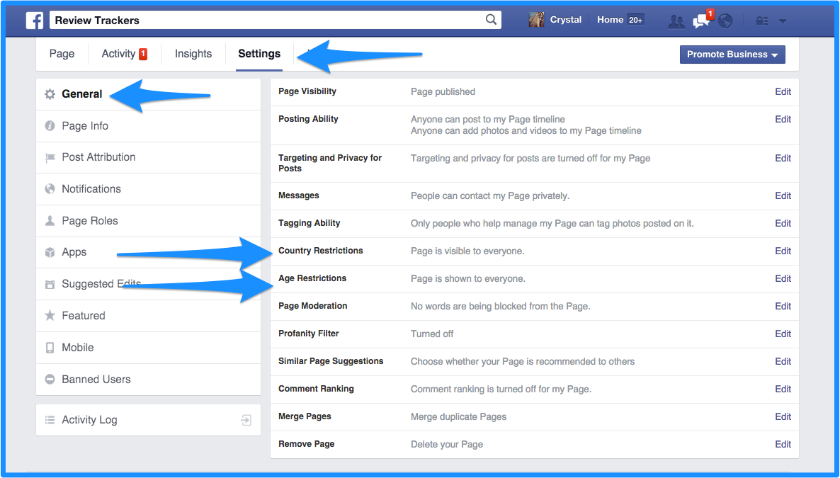Open the friend requests icon
Screen dimensions: 840x478
[x=676, y=21]
